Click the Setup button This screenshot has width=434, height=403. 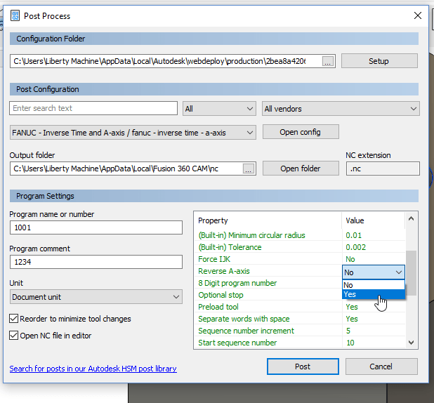[x=379, y=61]
